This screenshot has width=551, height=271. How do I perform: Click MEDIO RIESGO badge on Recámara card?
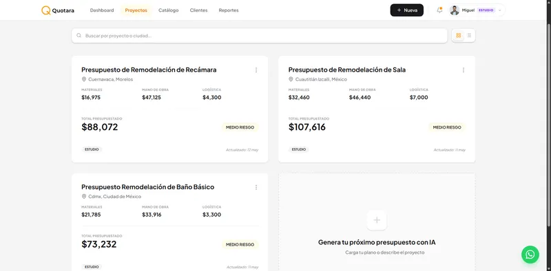(240, 127)
